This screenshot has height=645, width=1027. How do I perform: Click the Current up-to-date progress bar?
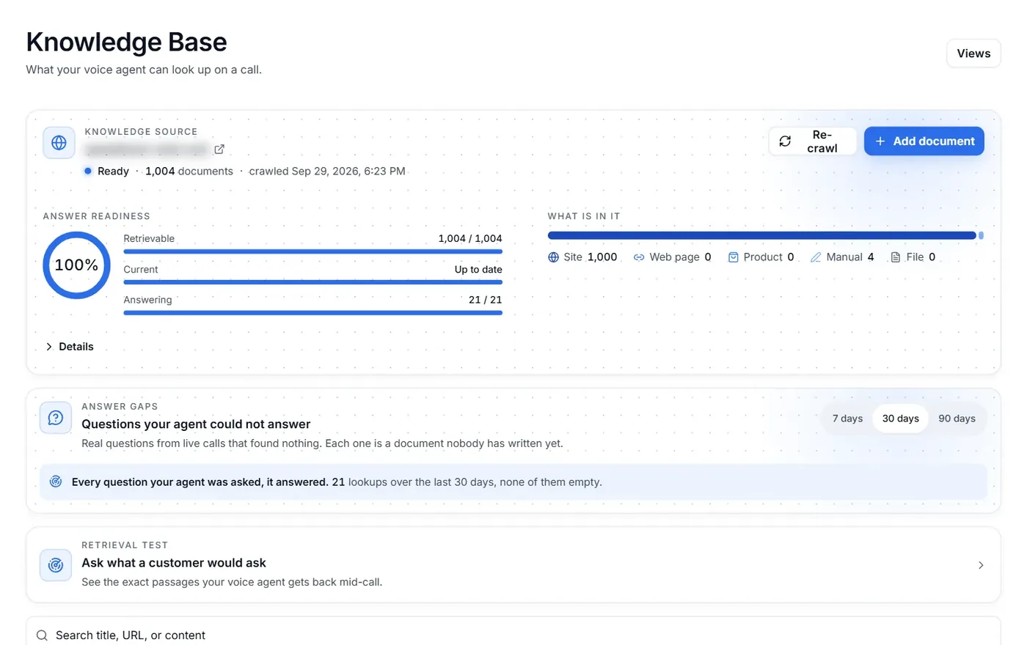(313, 282)
